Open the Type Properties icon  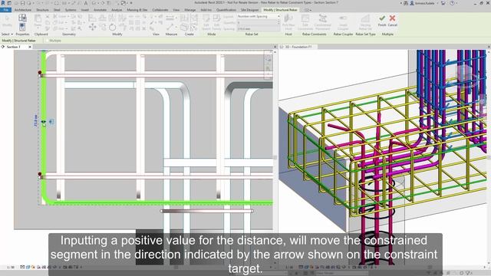coord(22,18)
